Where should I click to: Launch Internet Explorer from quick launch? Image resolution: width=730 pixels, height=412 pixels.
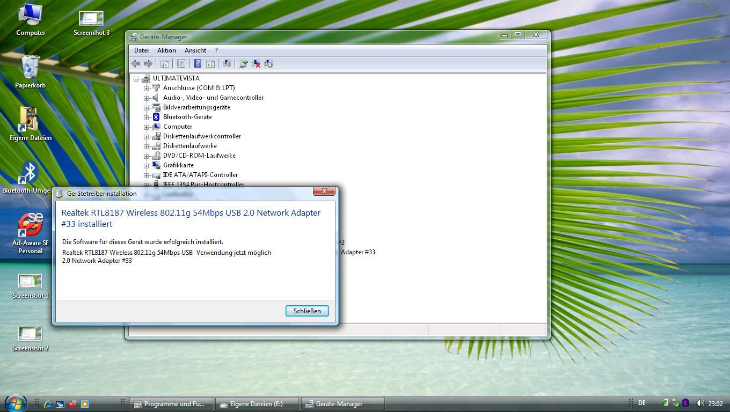click(x=48, y=404)
